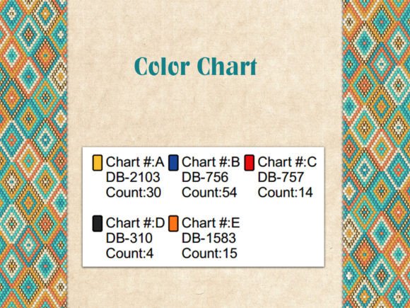This screenshot has width=410, height=308.
Task: Click the Color Chart title text
Action: (x=196, y=67)
